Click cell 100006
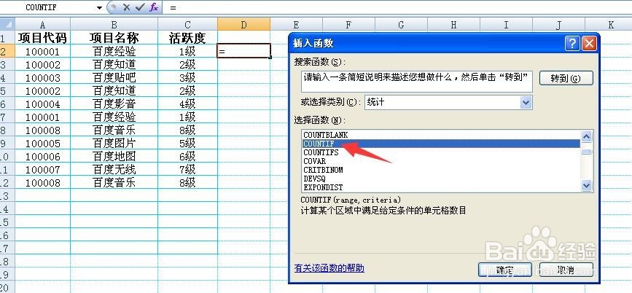Screen dimensions: 632x293 pos(43,157)
